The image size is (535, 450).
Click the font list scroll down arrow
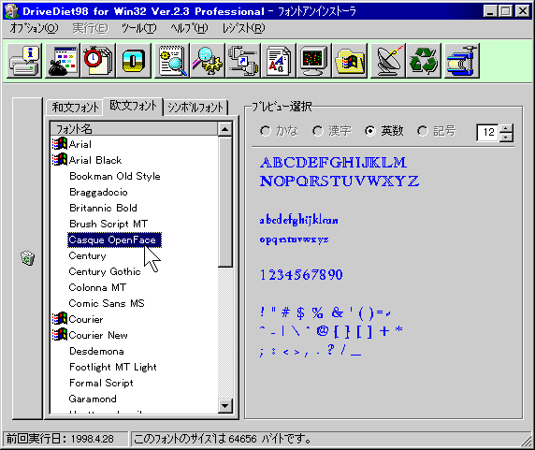[224, 406]
